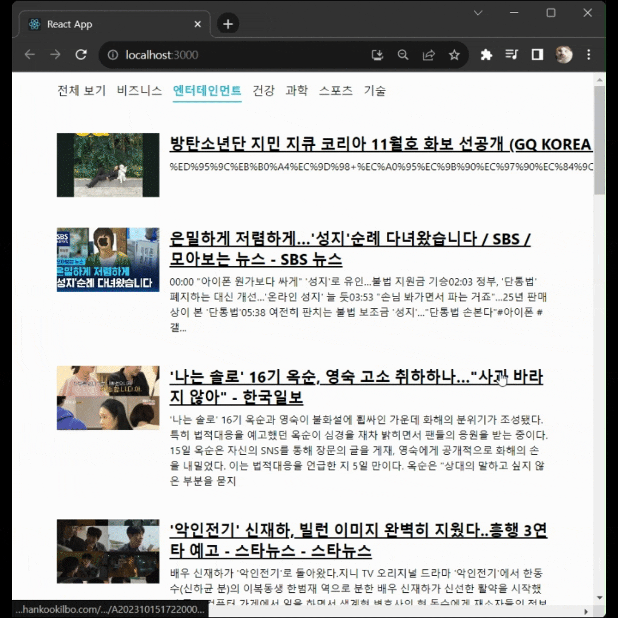The image size is (618, 618).
Task: Click the share page icon
Action: (x=429, y=55)
